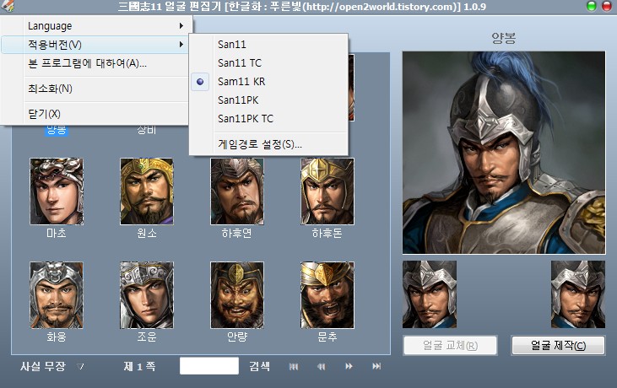Screen dimensions: 617x388
Task: Click the 얼굴 제작(C) button
Action: (x=558, y=346)
